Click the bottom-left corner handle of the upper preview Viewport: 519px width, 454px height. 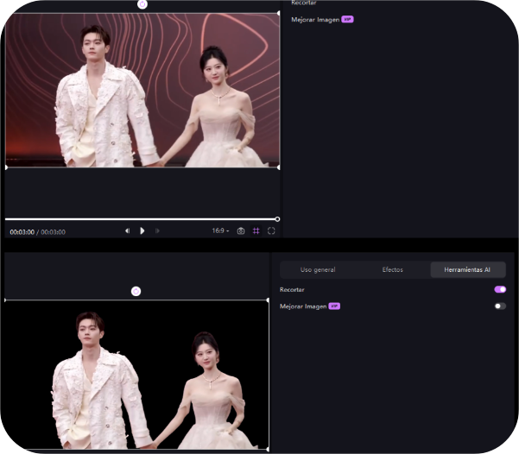coord(6,167)
